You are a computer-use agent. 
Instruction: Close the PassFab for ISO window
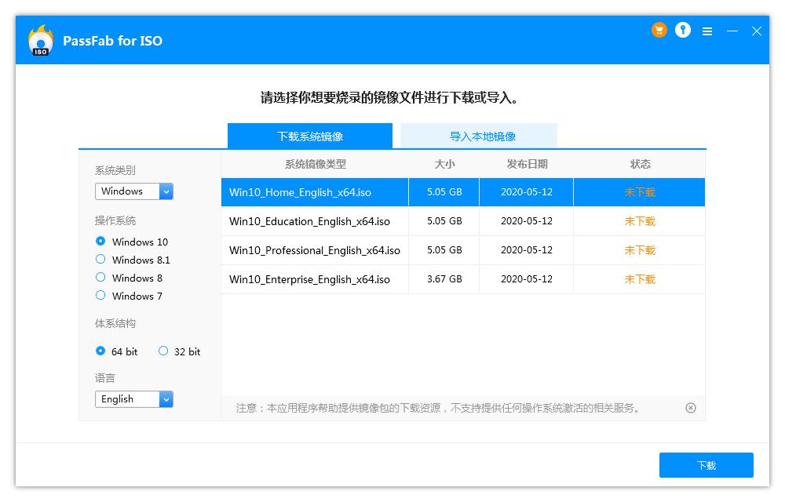tap(757, 31)
